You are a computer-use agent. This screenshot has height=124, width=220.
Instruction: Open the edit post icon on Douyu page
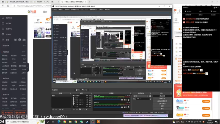tap(176, 19)
